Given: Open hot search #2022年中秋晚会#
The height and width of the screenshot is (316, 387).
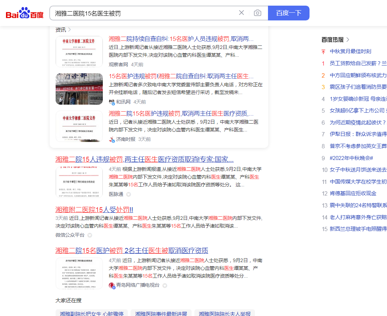Looking at the screenshot, I should point(351,158).
